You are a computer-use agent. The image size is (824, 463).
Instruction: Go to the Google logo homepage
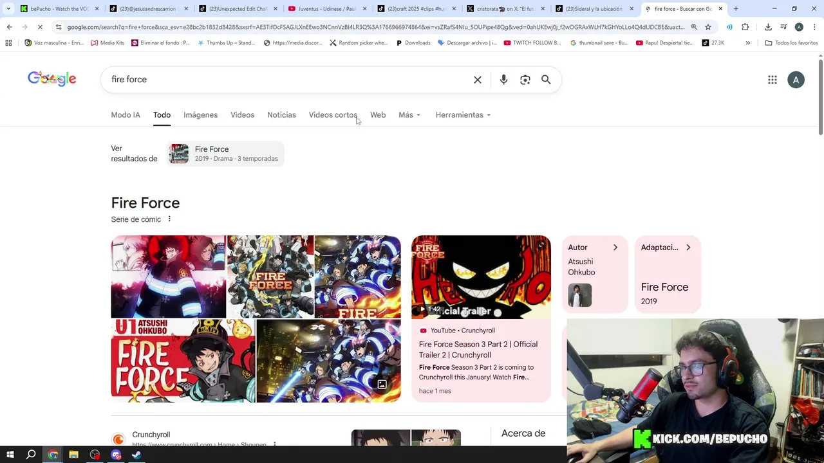(52, 78)
